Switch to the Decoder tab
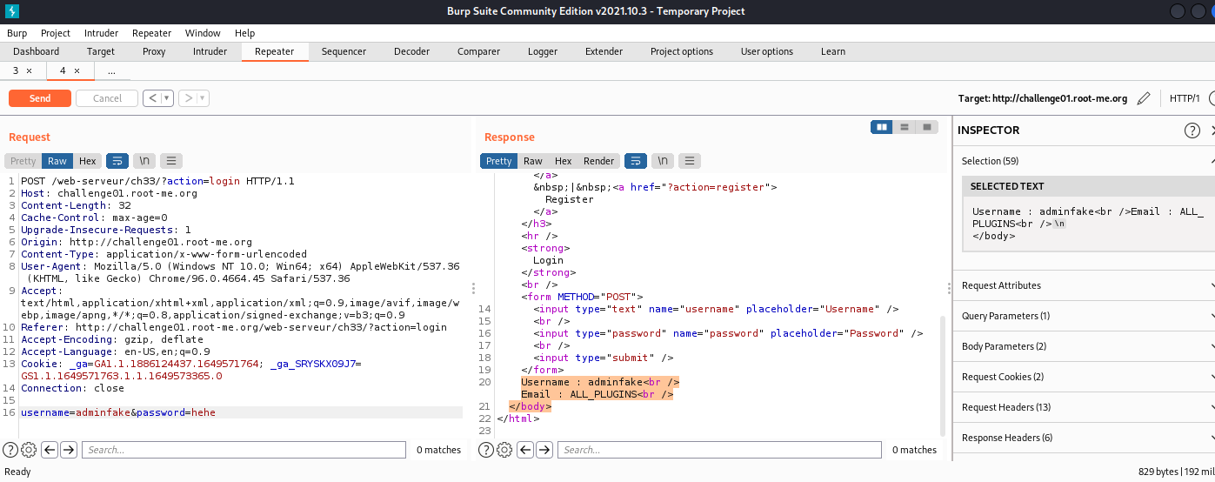 (x=411, y=51)
